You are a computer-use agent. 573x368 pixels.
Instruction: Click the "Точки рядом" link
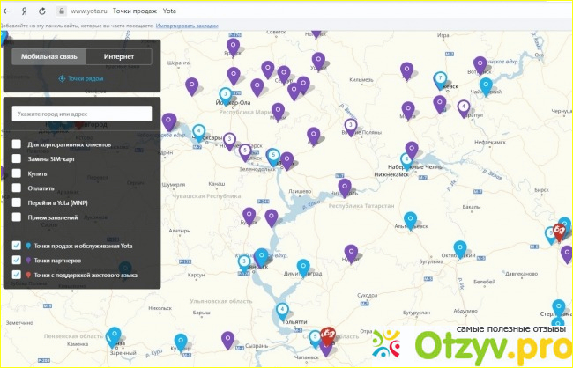click(x=81, y=78)
